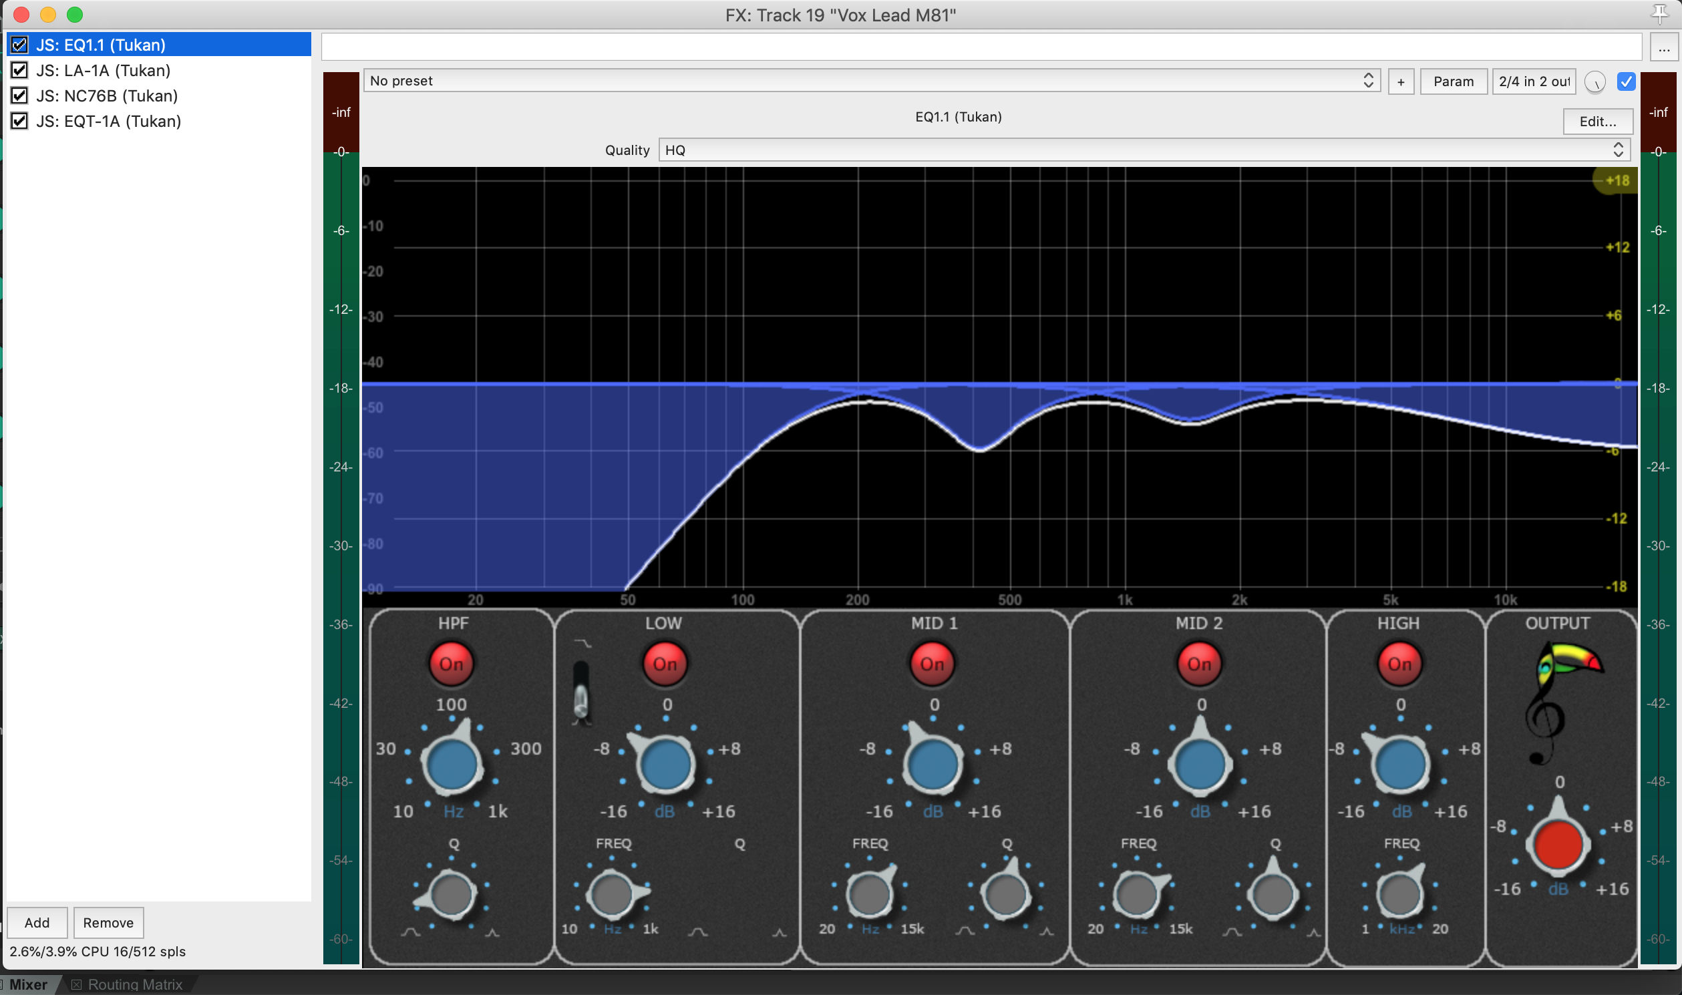Toggle the blue plugin bypass checkbox
Screen dimensions: 1682x995
1626,81
